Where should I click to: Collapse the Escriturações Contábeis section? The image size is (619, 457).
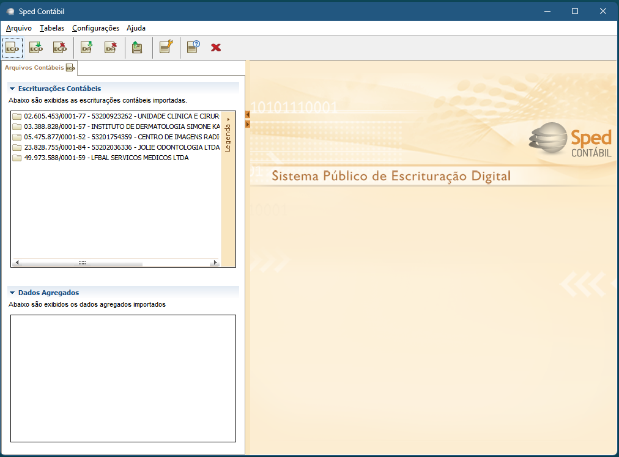[12, 89]
